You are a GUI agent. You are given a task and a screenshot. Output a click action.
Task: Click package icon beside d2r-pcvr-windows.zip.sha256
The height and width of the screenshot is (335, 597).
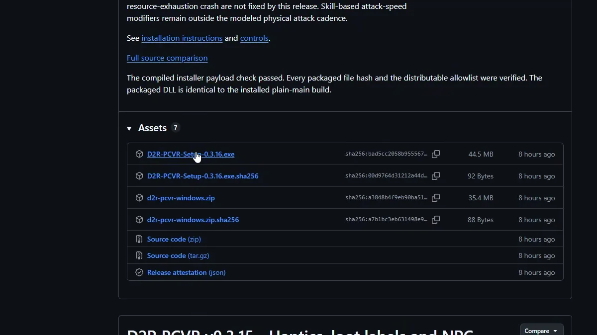(x=139, y=220)
